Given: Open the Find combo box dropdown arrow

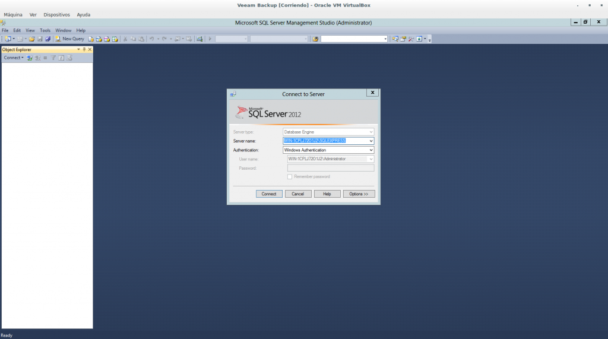Looking at the screenshot, I should [x=385, y=39].
